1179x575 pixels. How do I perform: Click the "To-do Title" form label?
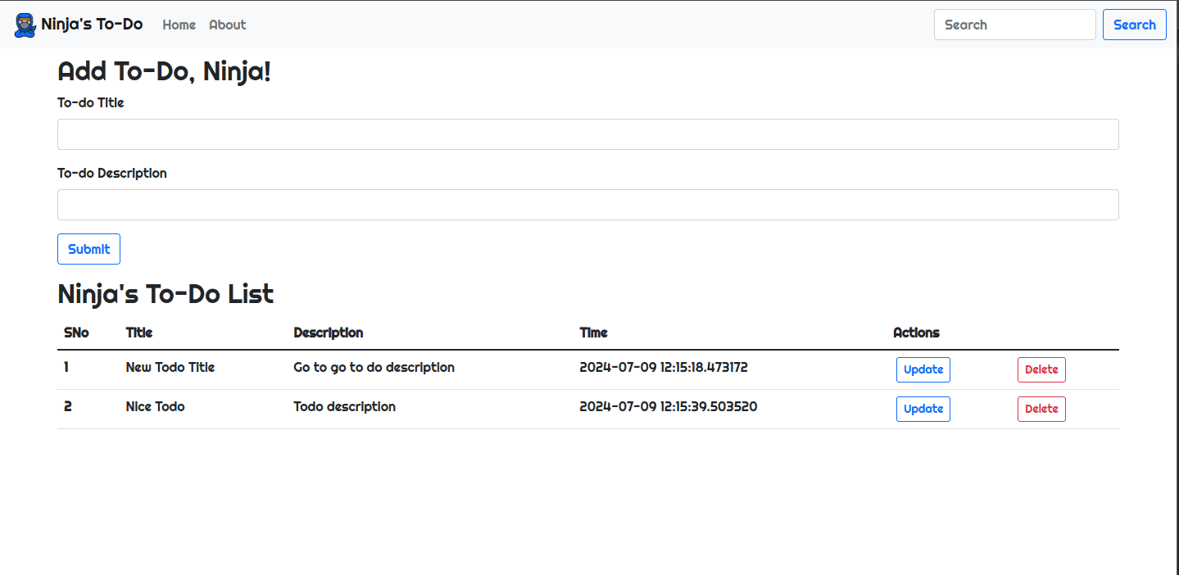91,103
